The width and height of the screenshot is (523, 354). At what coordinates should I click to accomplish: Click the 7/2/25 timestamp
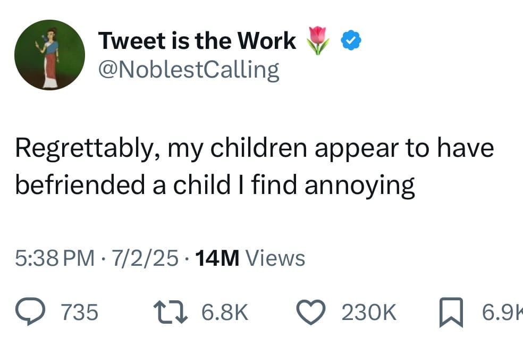coord(145,258)
